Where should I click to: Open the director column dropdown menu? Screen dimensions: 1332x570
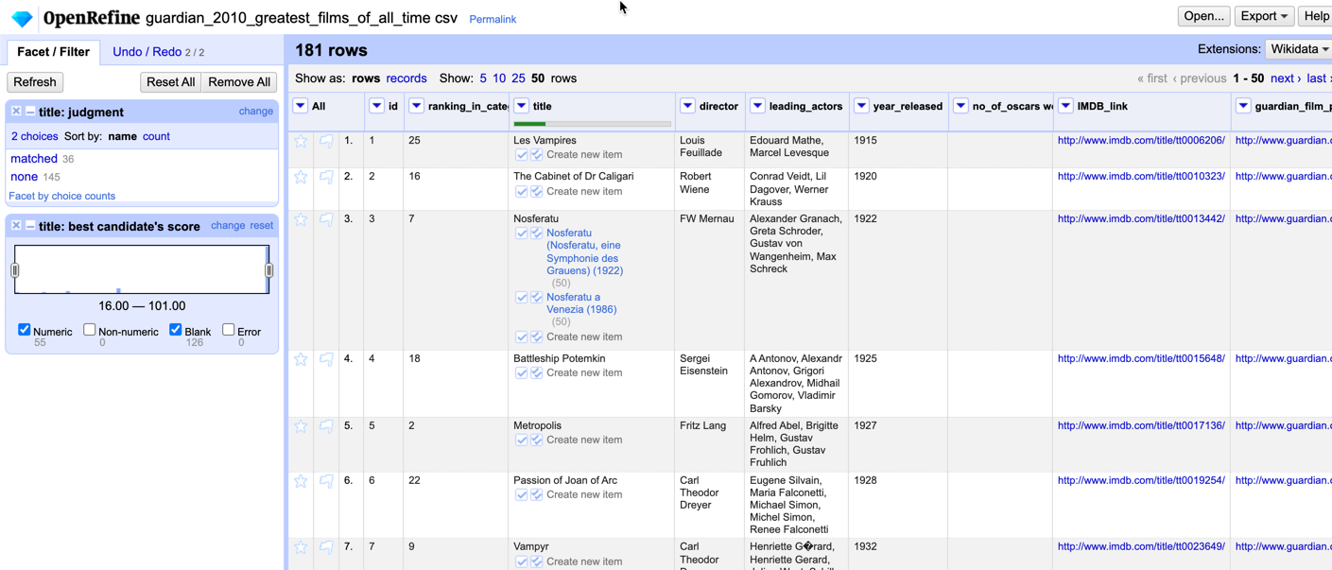(687, 106)
